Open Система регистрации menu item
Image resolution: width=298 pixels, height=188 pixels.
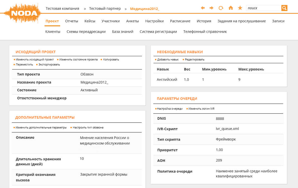pyautogui.click(x=158, y=32)
